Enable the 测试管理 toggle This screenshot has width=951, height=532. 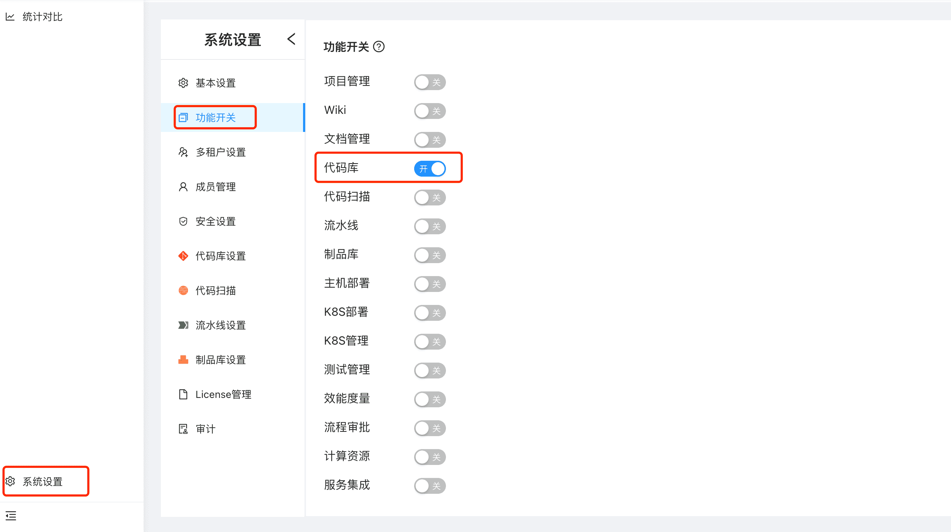pyautogui.click(x=430, y=370)
